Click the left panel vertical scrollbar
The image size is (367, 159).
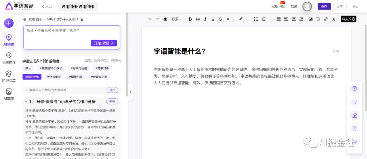(127, 54)
